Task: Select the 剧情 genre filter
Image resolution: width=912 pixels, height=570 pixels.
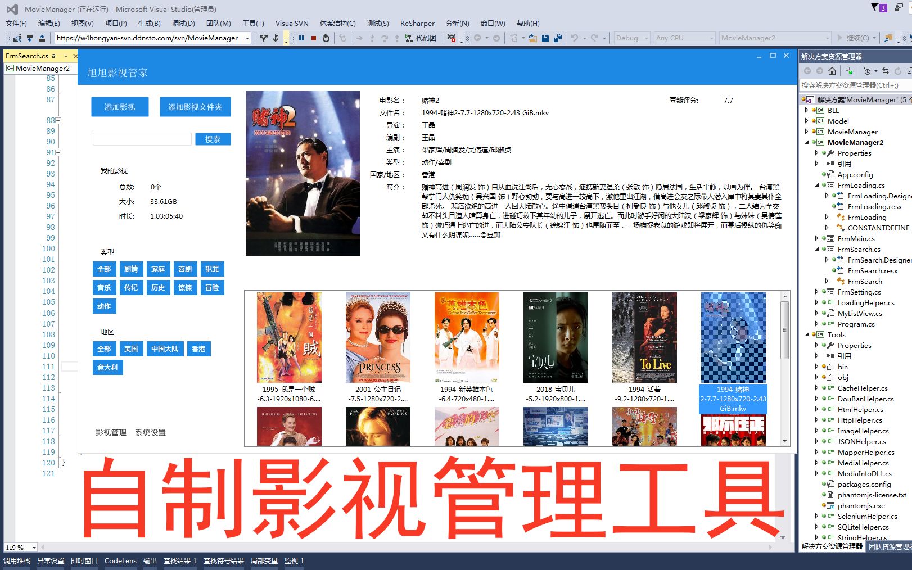Action: coord(131,269)
